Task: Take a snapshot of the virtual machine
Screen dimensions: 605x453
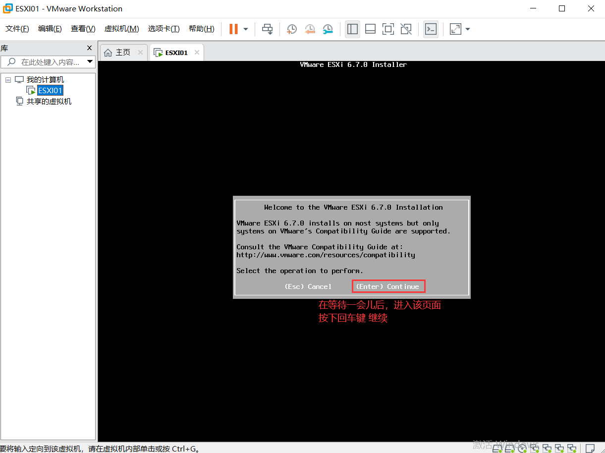Action: tap(292, 29)
